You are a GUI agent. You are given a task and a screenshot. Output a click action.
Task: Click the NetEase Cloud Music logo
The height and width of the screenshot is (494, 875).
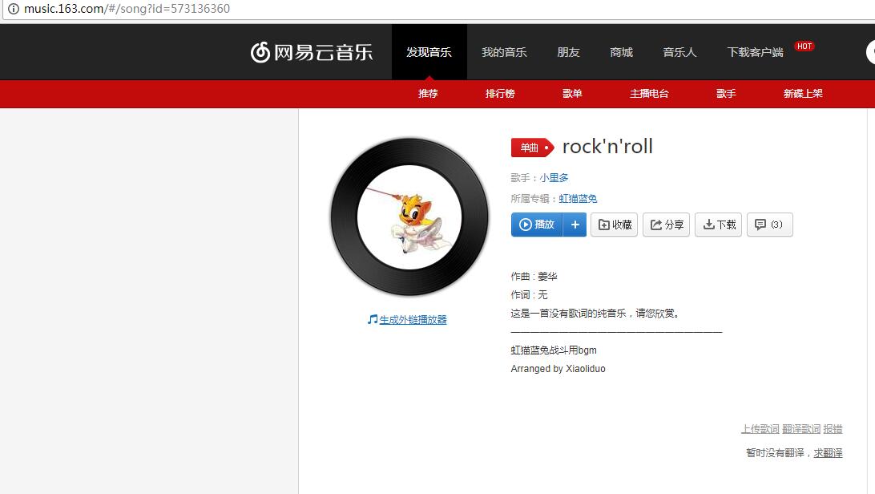[312, 52]
